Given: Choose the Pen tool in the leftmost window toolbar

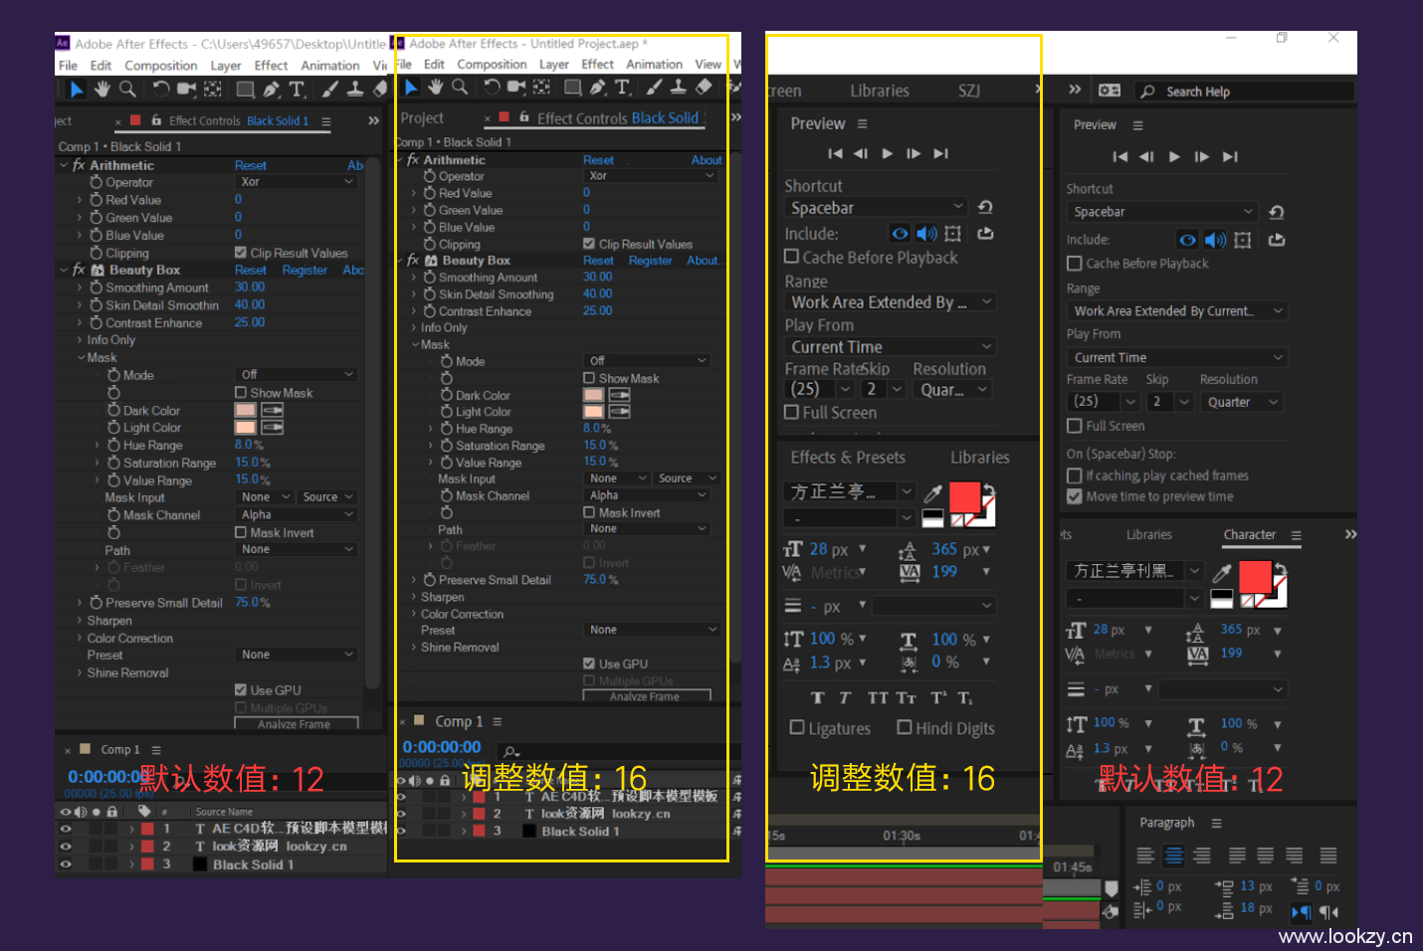Looking at the screenshot, I should (271, 90).
